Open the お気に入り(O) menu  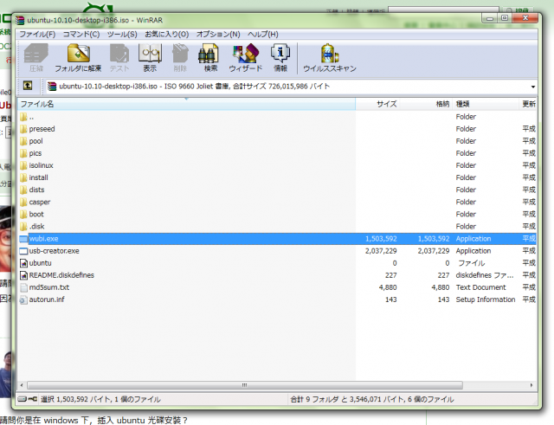coord(167,35)
